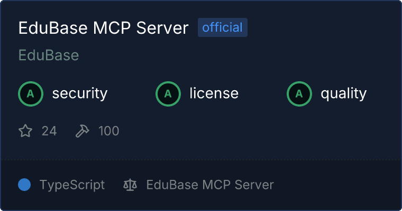Click the TypeScript language label

(72, 185)
